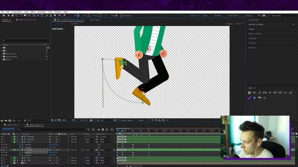Click the purple brush script icon

[x=250, y=98]
